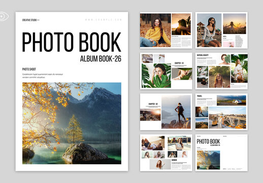Click the CREATIVE STUDIO header text
263x183 pixels.
pyautogui.click(x=30, y=20)
